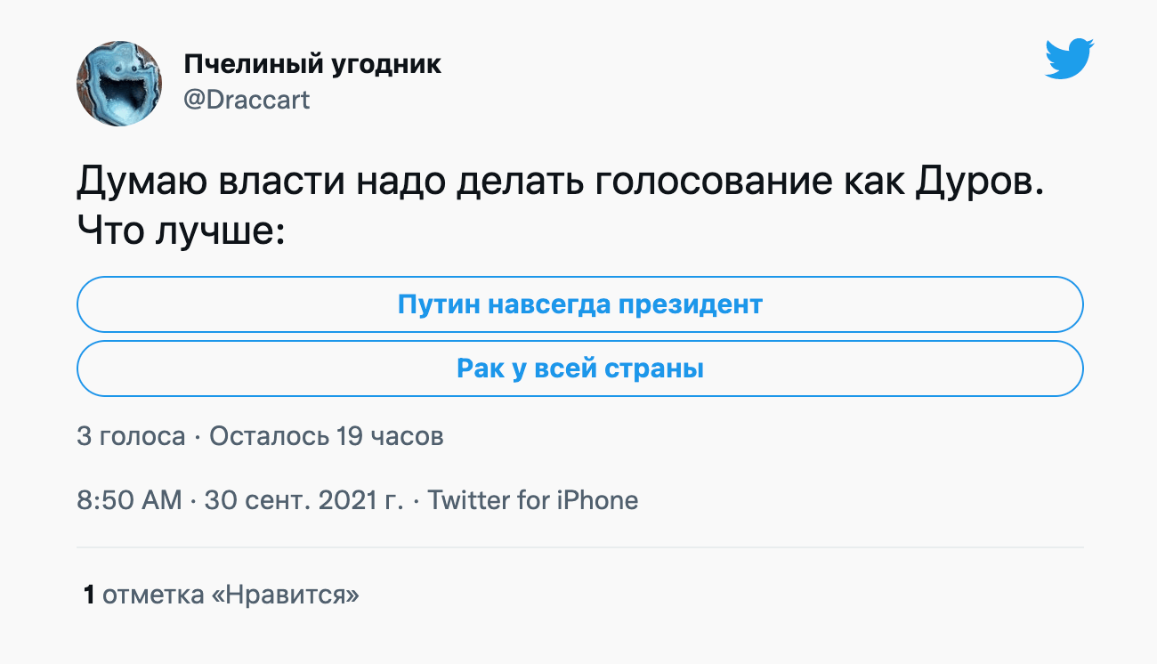This screenshot has width=1157, height=664.
Task: Open the blue-faced profile avatar
Action: (119, 84)
